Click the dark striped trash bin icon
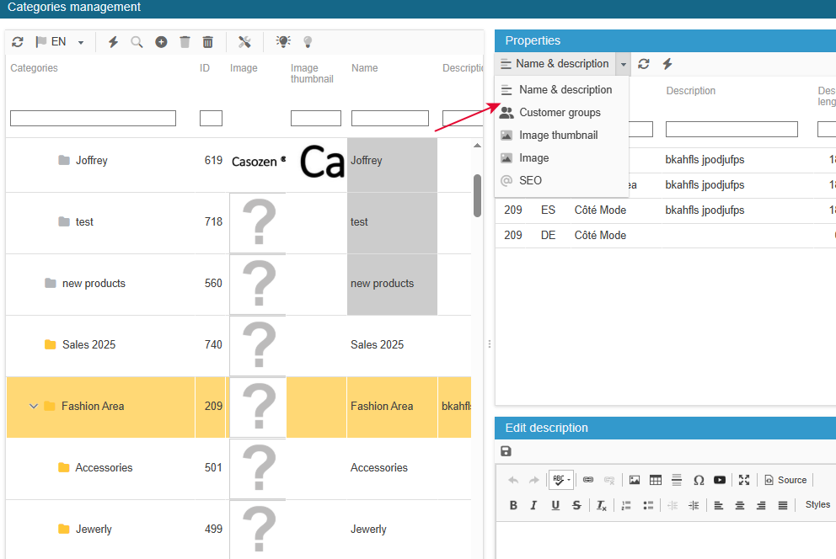 [208, 42]
